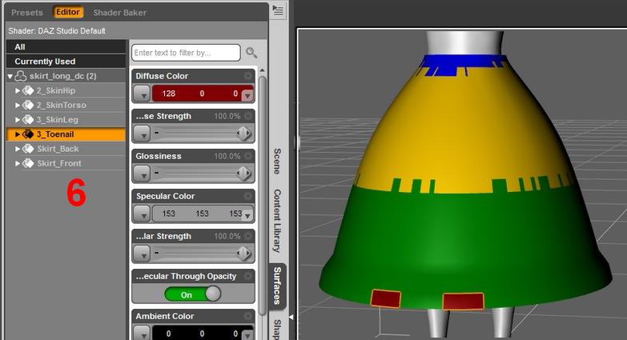627x340 pixels.
Task: Click the Glossiness slider handle
Action: click(243, 174)
